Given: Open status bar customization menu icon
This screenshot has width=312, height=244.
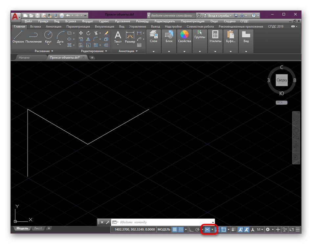Looking at the screenshot, I should [x=298, y=230].
